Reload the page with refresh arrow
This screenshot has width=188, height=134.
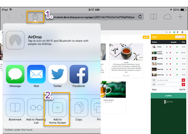point(140,17)
